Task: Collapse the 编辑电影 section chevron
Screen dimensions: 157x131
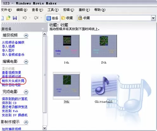Action: [26, 62]
